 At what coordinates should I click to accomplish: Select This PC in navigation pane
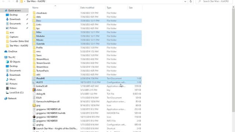(12, 57)
